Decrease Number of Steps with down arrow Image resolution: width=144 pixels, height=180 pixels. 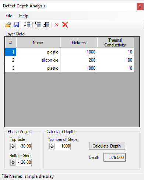(52, 148)
